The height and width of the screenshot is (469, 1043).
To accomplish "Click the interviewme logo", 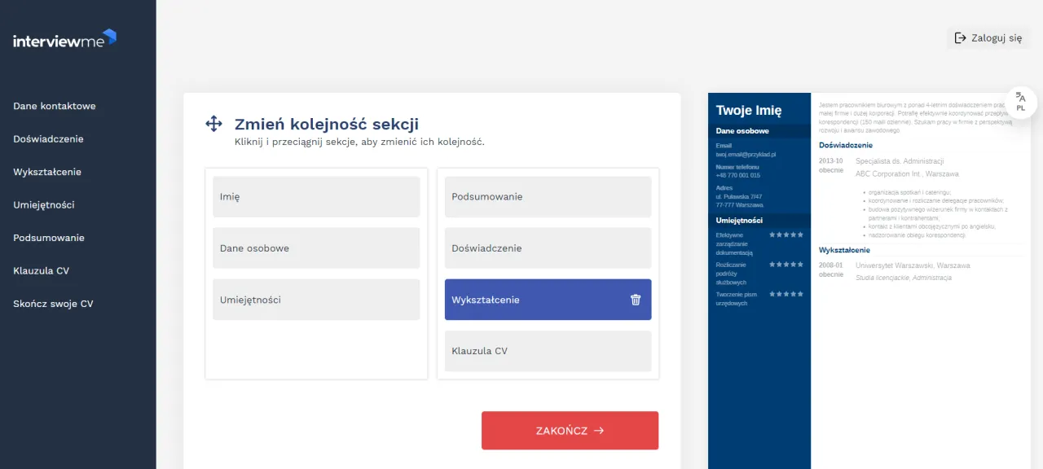I will click(x=64, y=39).
